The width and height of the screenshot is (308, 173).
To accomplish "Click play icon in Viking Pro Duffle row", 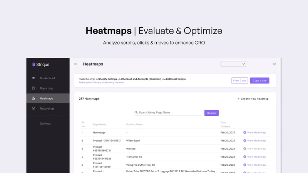I will point(244,165).
